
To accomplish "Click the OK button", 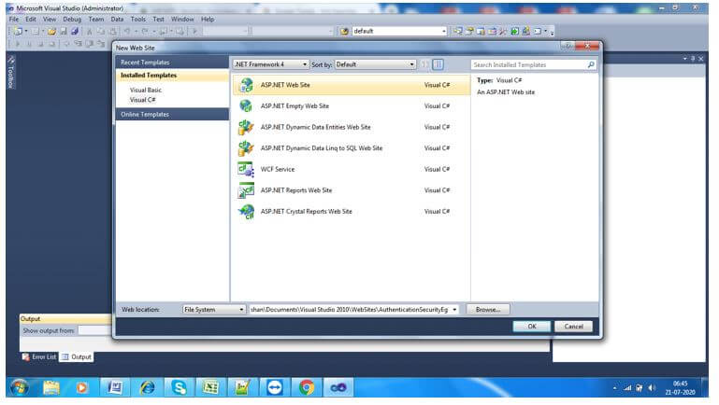I will click(531, 327).
